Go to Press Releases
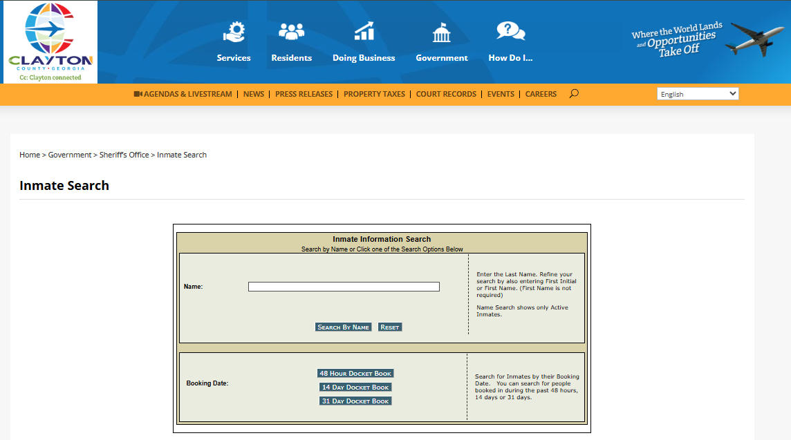 point(304,94)
